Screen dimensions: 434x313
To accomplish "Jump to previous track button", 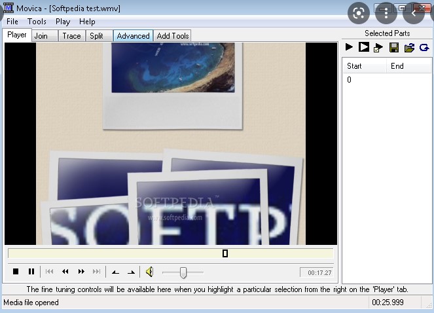I will coord(50,272).
